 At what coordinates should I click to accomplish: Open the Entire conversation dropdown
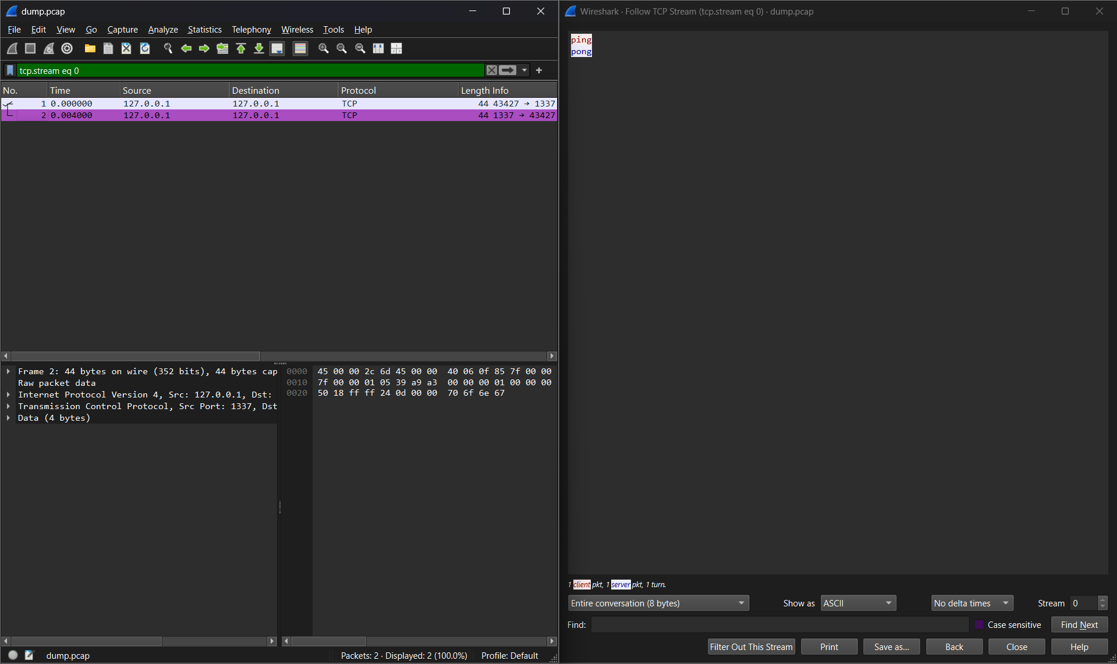[658, 603]
